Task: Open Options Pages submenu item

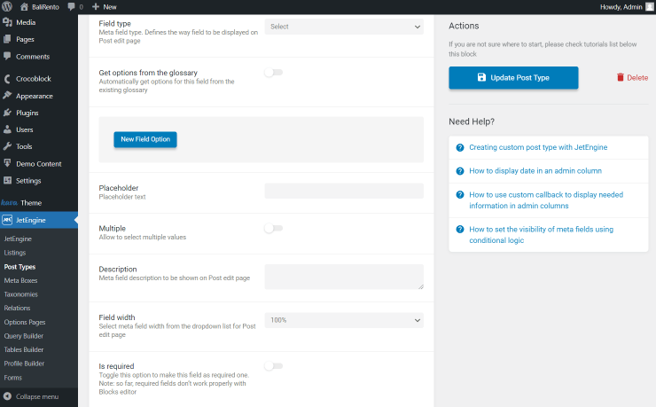Action: [x=25, y=322]
